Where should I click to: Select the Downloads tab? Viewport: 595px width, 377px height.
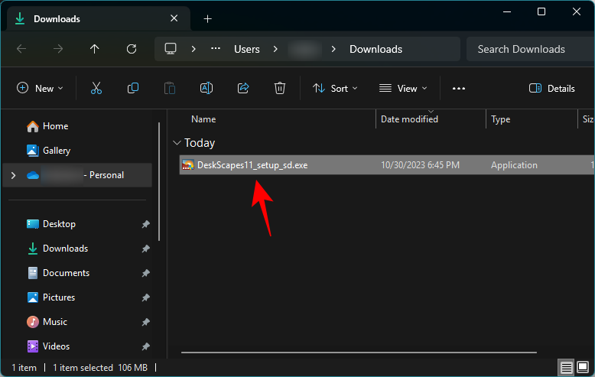[99, 18]
